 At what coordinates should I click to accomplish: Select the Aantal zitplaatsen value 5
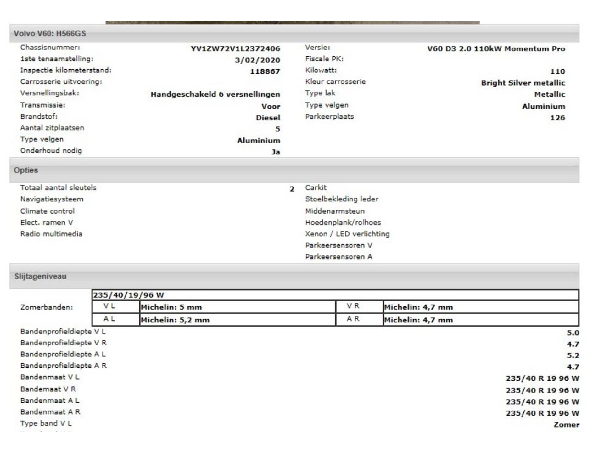tap(277, 129)
